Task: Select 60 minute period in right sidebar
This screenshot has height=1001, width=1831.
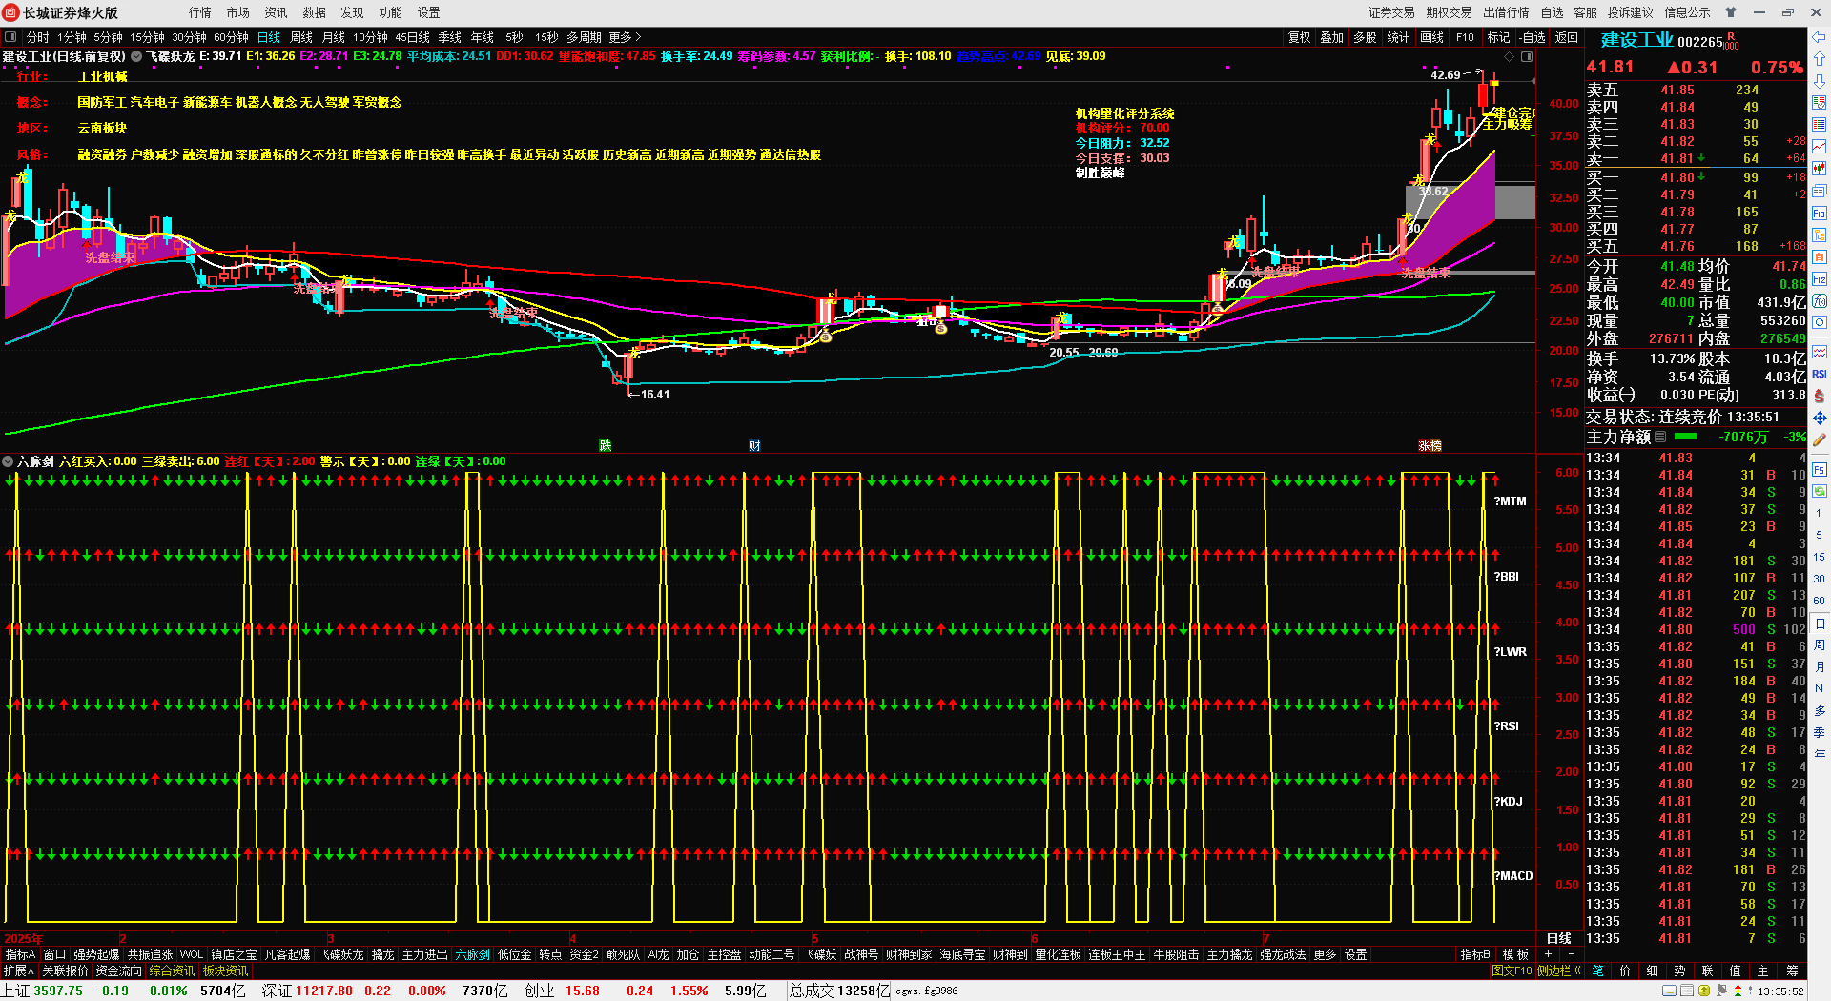Action: click(1820, 601)
